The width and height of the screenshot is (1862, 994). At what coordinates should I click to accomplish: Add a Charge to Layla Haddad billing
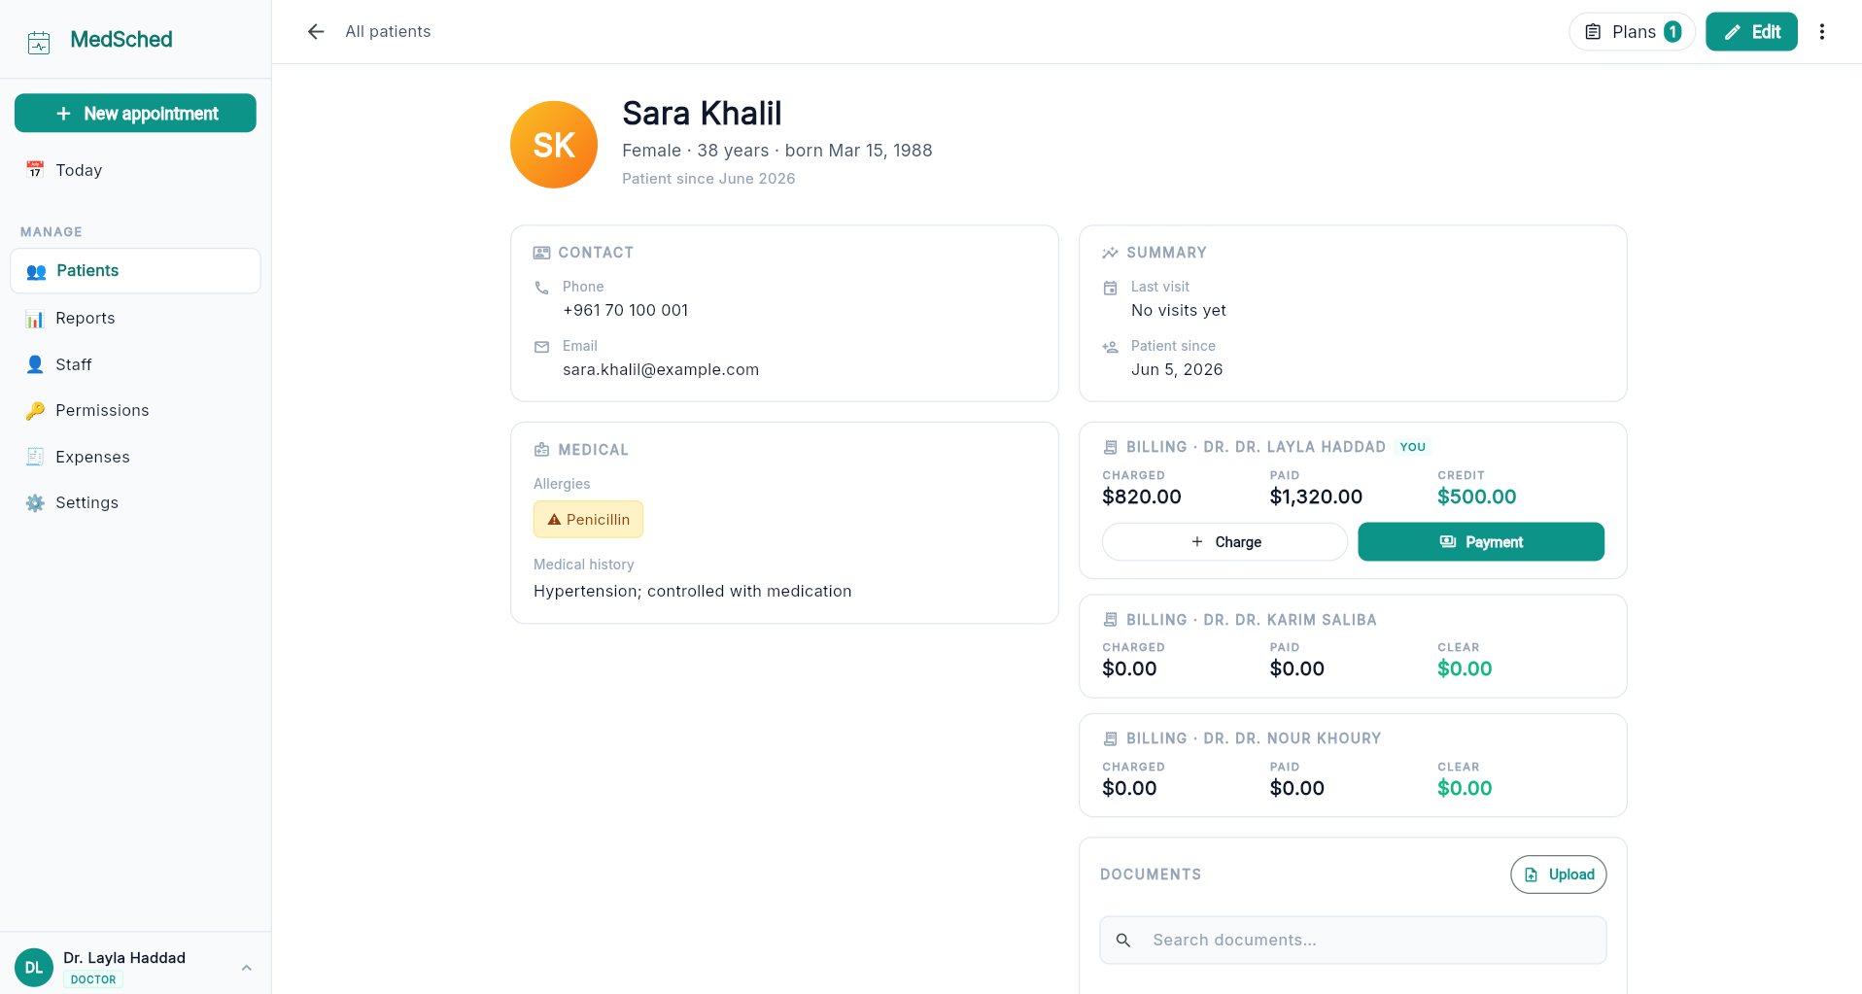click(x=1224, y=542)
